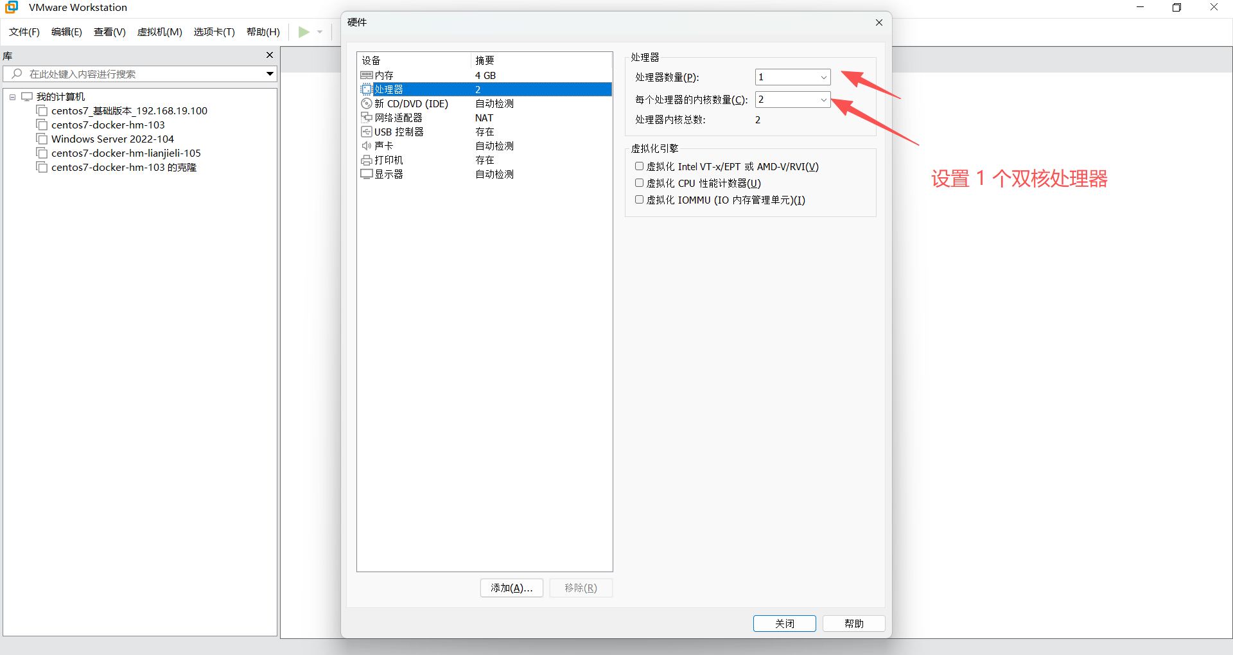Enable 虚拟化 IOMMU checkbox
Image resolution: width=1233 pixels, height=655 pixels.
640,200
